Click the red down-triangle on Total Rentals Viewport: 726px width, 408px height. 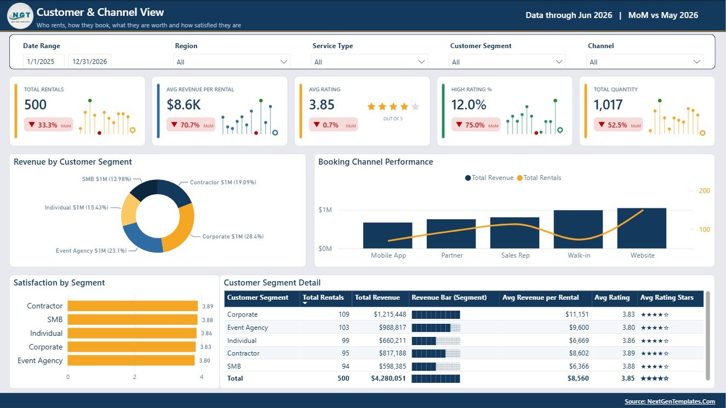tap(32, 125)
